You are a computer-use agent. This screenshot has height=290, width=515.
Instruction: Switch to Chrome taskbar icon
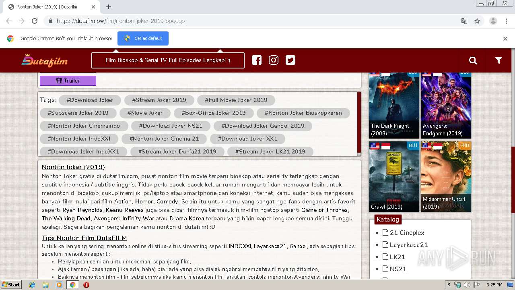72,285
